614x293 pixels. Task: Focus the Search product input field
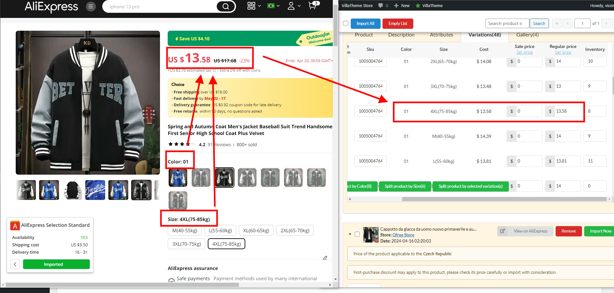pyautogui.click(x=507, y=23)
